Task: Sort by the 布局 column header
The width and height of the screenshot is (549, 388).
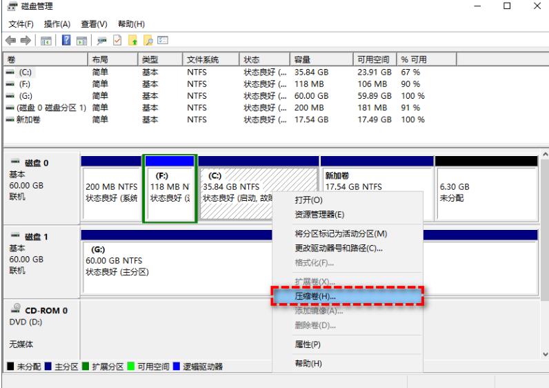Action: 112,59
